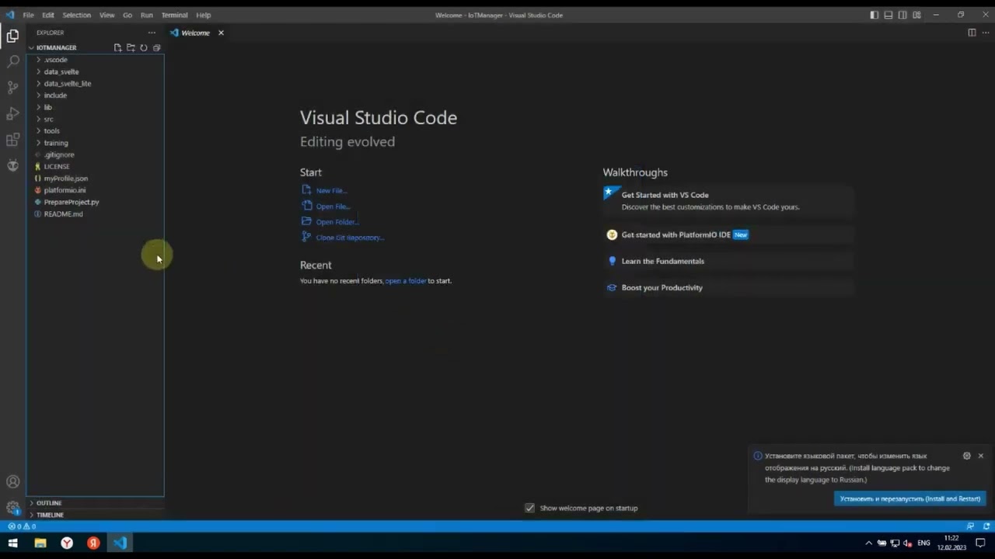Screen dimensions: 995x559
Task: Open the File menu
Action: (x=28, y=15)
